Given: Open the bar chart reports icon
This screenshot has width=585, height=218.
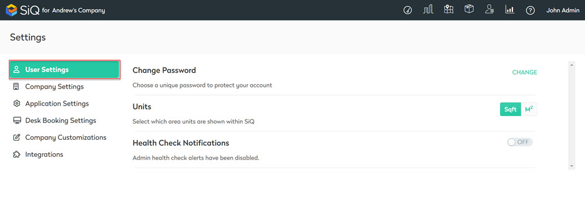Looking at the screenshot, I should tap(510, 10).
